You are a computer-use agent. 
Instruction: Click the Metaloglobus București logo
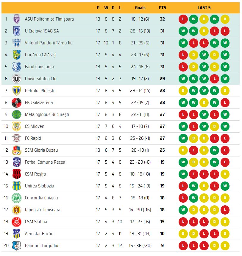pos(16,114)
